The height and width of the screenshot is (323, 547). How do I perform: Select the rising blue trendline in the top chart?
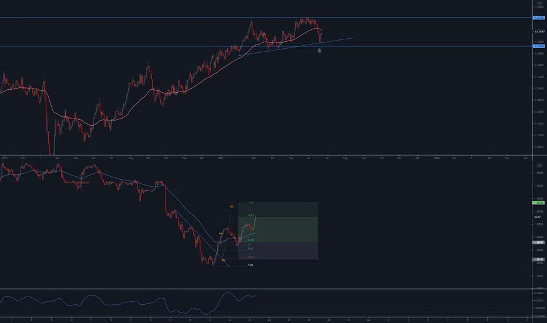pos(296,46)
